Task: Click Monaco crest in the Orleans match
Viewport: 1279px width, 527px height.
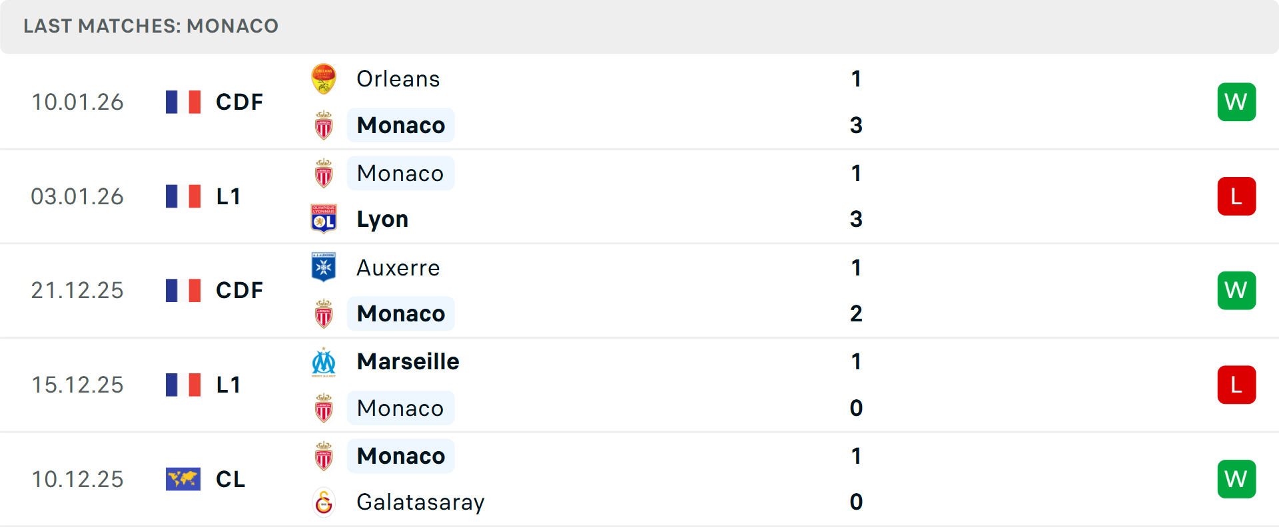Action: pos(324,126)
